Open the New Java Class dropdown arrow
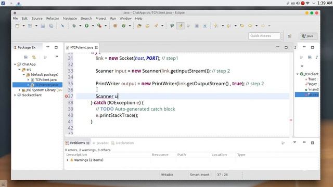This screenshot has height=187, width=333. (130, 26)
